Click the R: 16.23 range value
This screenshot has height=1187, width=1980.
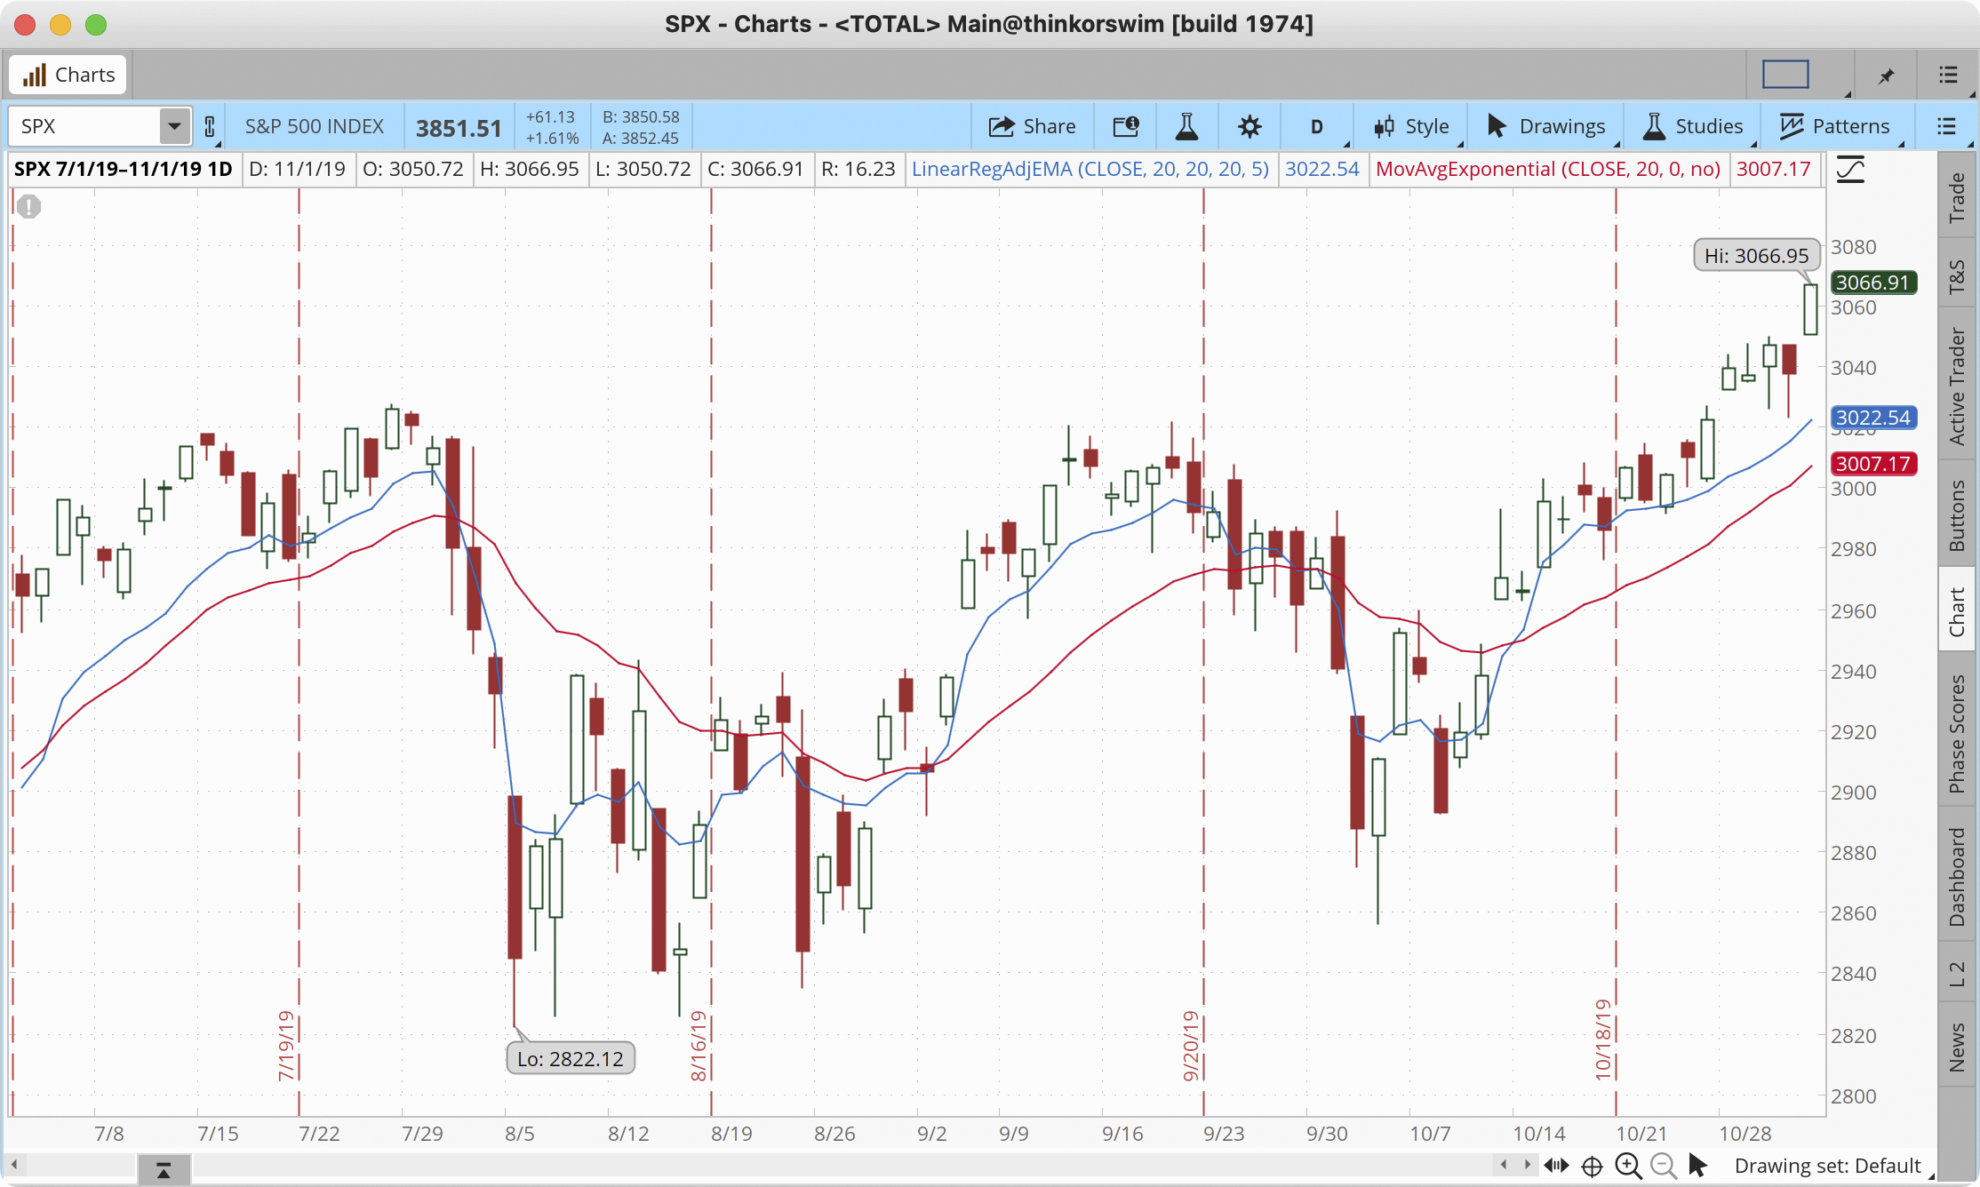(x=858, y=169)
